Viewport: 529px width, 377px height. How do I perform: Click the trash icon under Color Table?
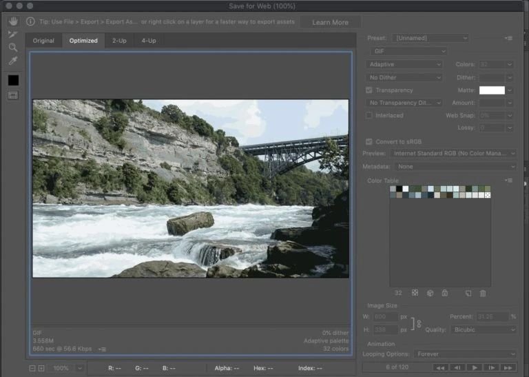tap(483, 293)
